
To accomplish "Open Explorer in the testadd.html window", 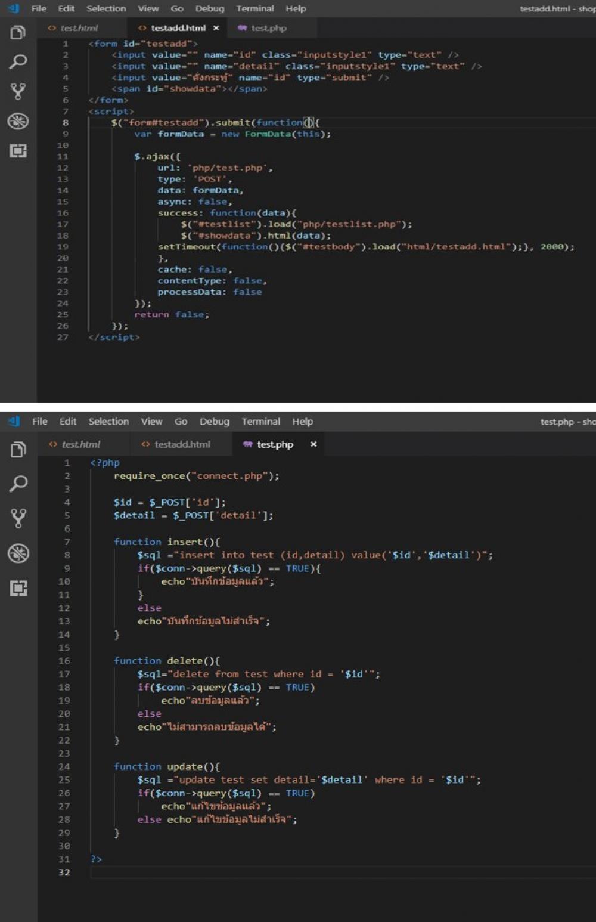I will click(x=18, y=32).
